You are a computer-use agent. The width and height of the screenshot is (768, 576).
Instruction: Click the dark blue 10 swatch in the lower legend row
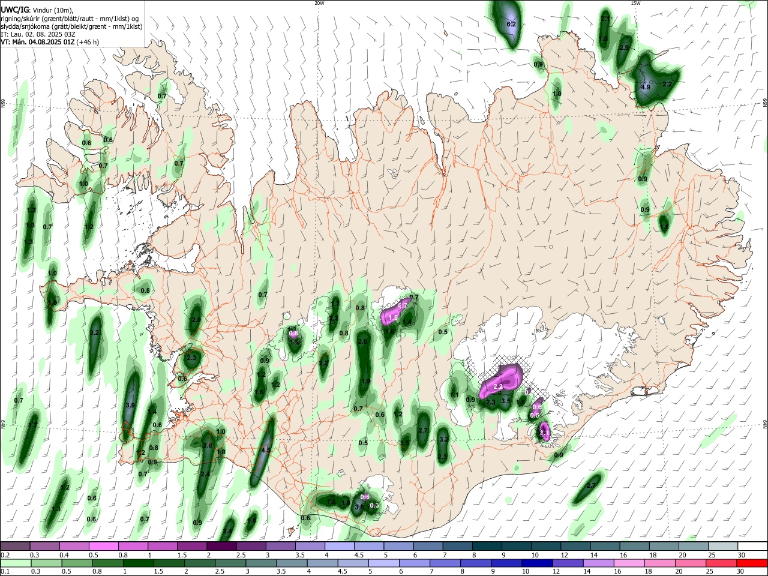tap(536, 563)
